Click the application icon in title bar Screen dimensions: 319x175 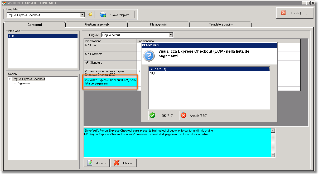coord(4,3)
